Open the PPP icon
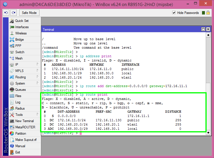 12,46
